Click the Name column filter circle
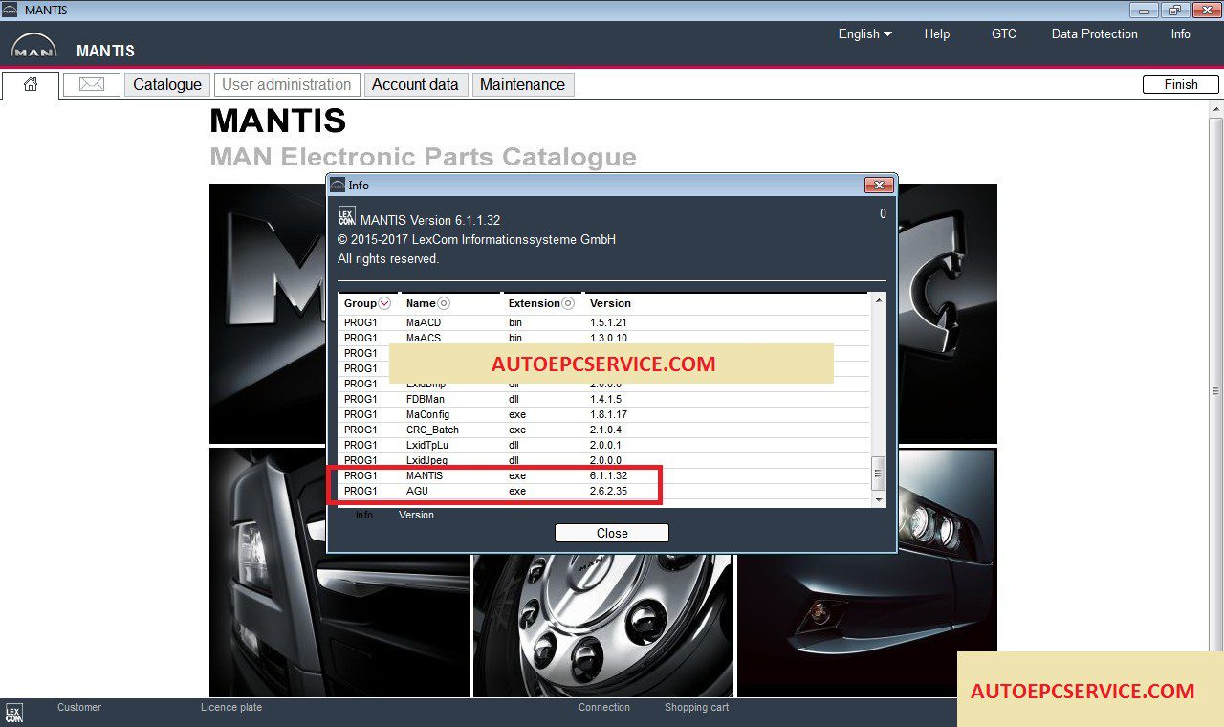Viewport: 1224px width, 727px height. [444, 303]
